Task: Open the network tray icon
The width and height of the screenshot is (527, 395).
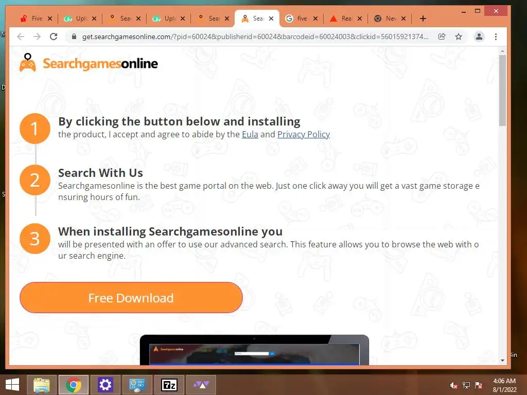Action: (x=466, y=385)
